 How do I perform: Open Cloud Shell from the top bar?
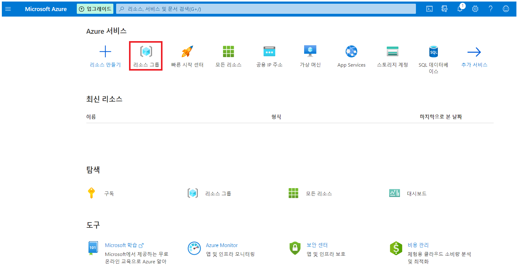[429, 9]
